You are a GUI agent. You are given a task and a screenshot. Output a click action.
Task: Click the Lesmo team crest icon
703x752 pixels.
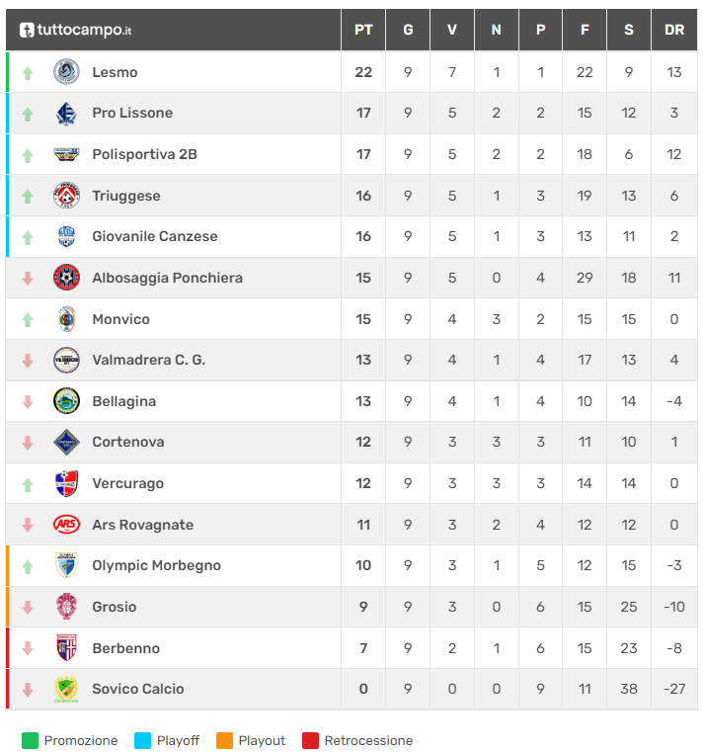pos(66,72)
